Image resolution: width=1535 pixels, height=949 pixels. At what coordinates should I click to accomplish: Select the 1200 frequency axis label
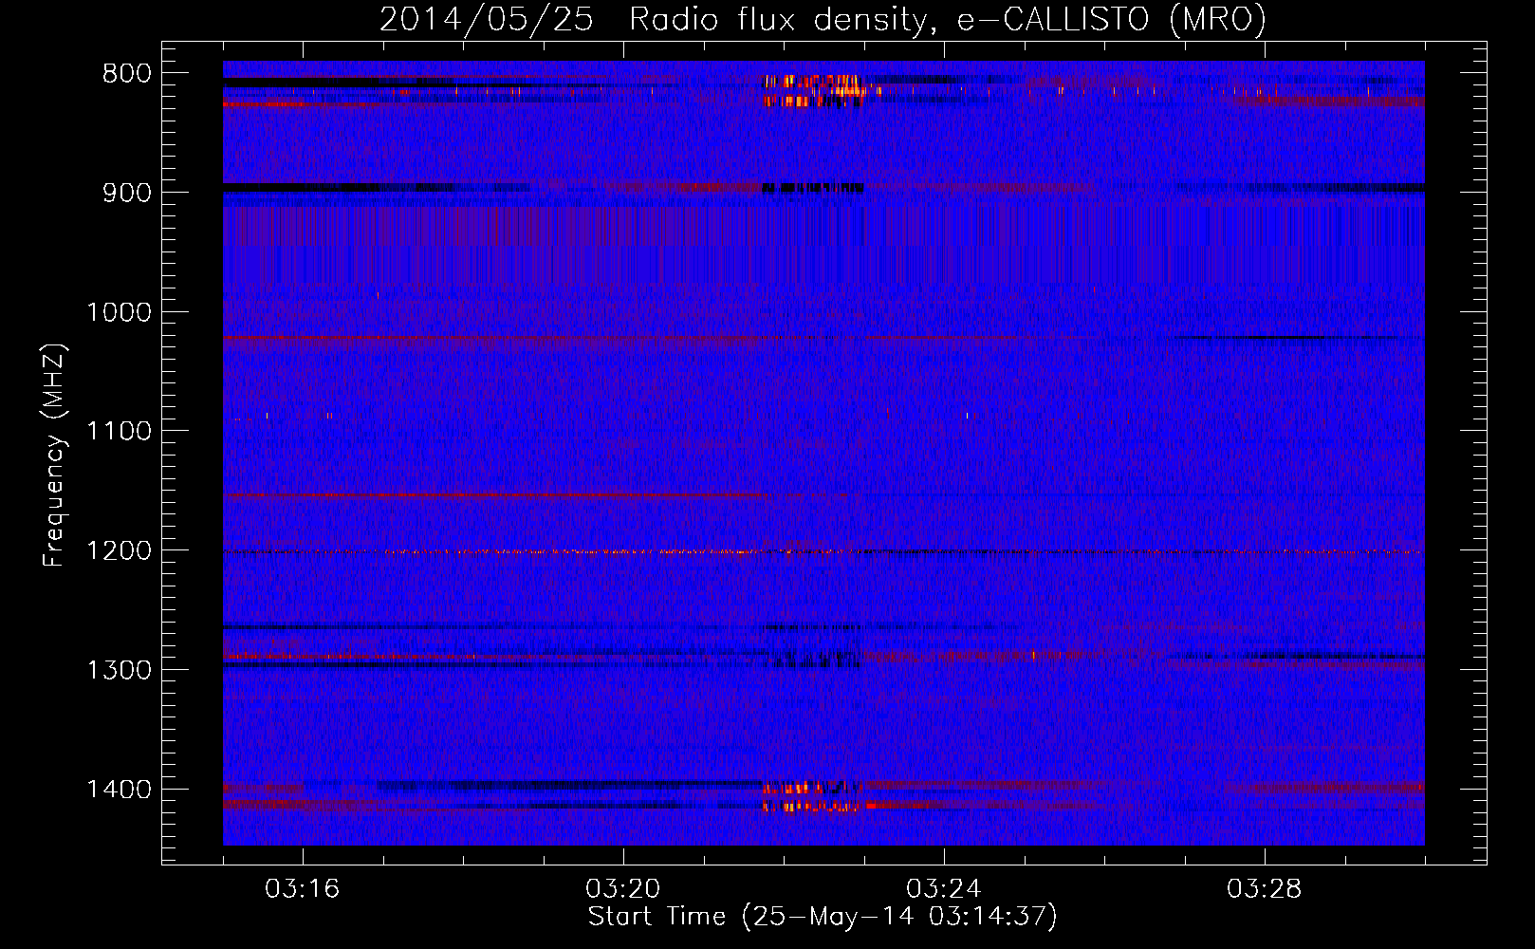119,551
